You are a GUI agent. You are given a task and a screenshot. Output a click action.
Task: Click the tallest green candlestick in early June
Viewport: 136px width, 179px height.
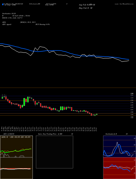[24, 102]
